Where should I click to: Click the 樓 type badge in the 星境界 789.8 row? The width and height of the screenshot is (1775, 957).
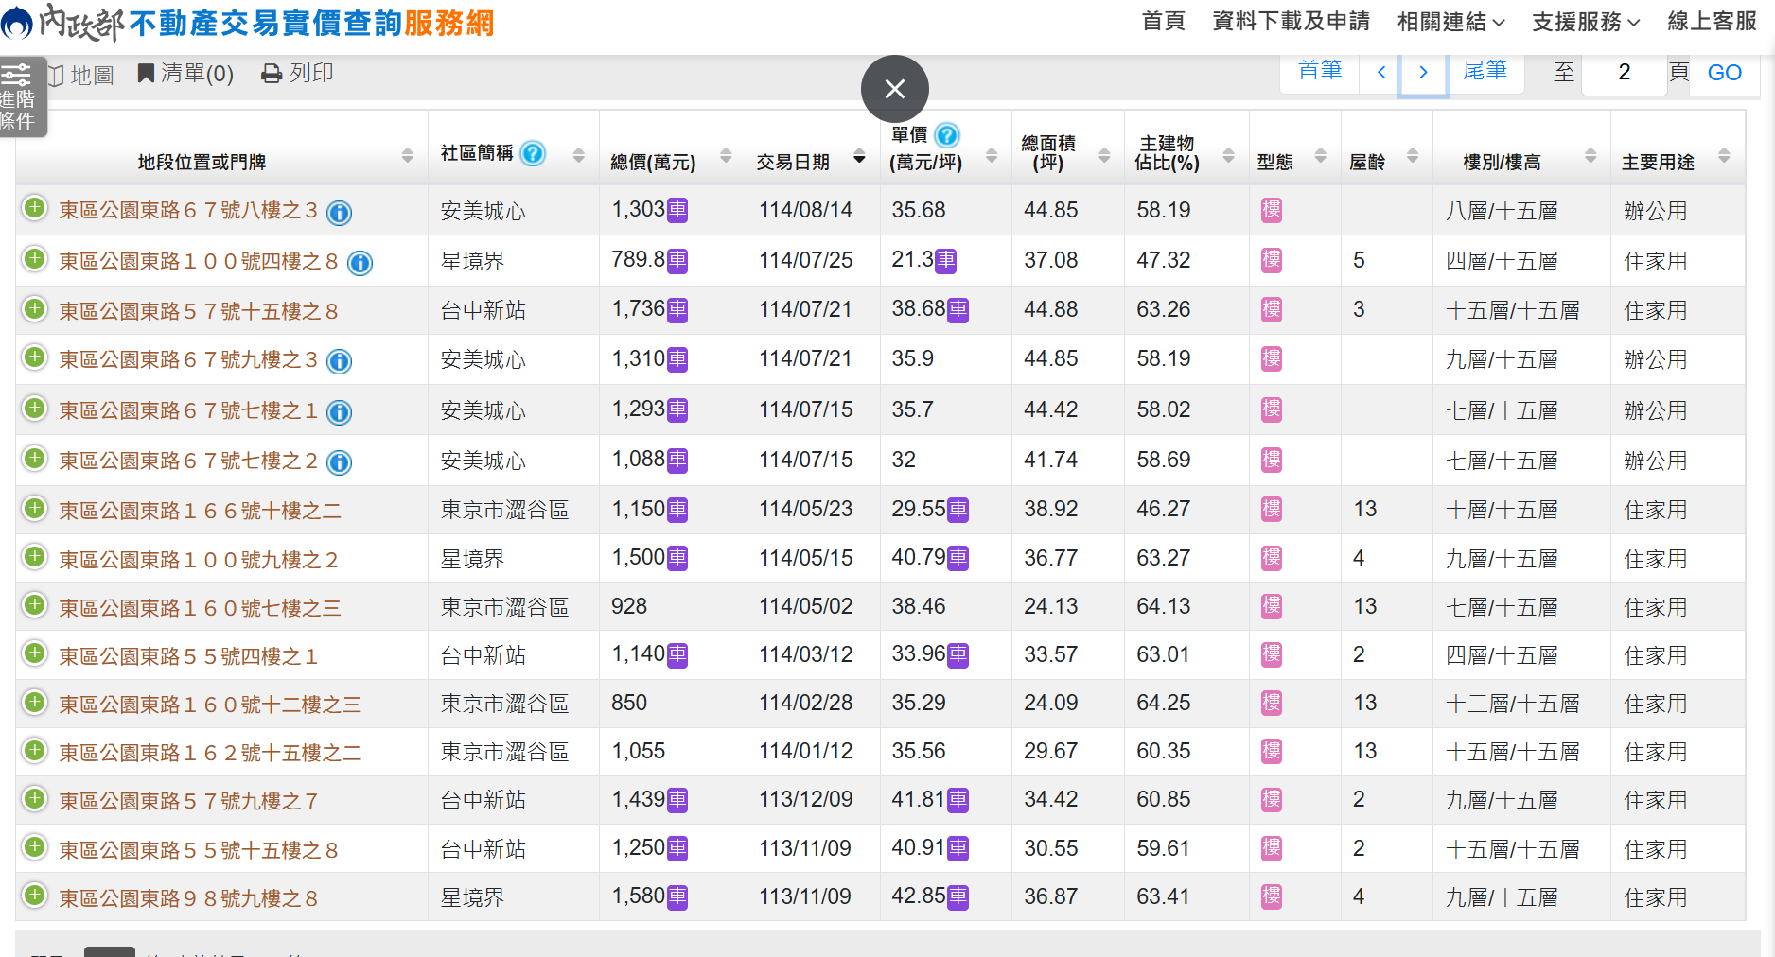coord(1272,260)
